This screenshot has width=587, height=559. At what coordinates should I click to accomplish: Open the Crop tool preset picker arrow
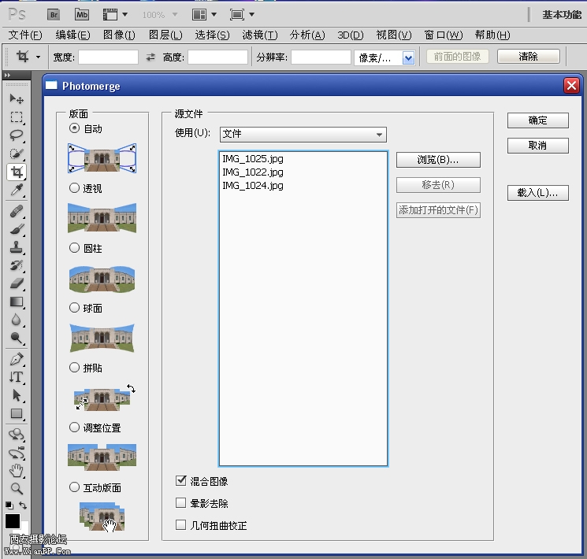(x=38, y=57)
